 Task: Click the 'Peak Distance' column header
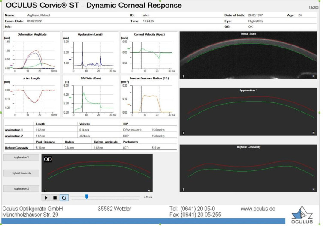[x=45, y=142]
